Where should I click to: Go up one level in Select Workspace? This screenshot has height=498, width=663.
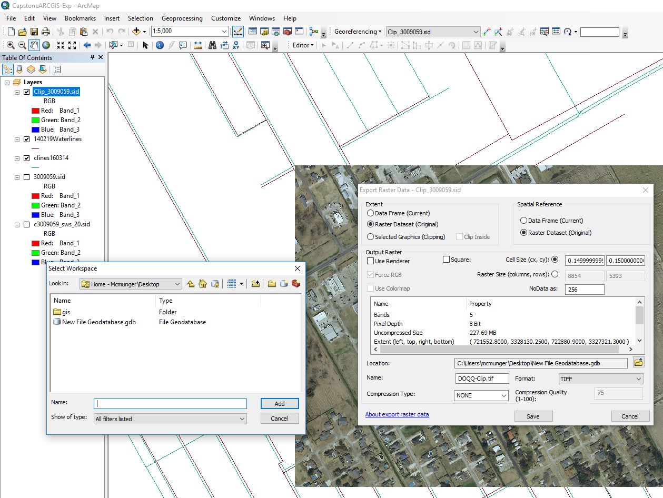[191, 284]
